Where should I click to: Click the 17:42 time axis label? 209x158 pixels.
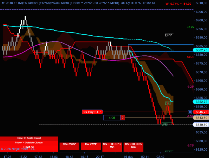pos(38,157)
